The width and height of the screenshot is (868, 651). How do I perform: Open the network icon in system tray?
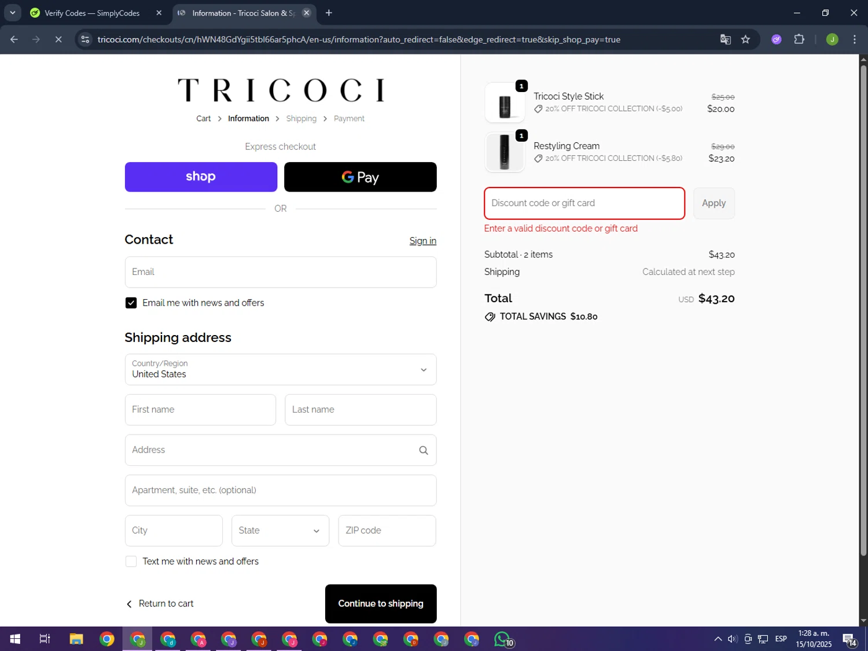(763, 639)
